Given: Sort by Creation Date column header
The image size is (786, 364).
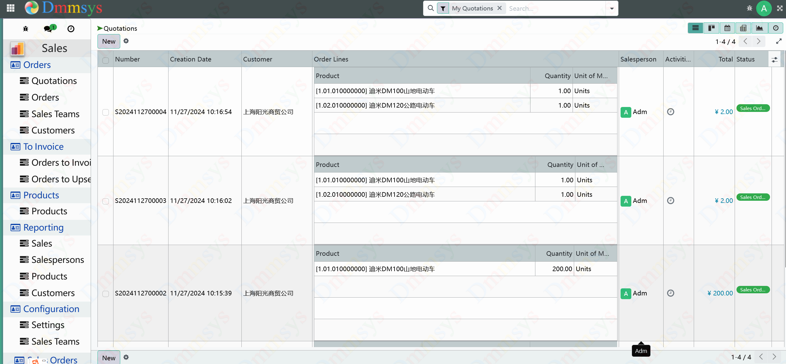Looking at the screenshot, I should (x=205, y=59).
